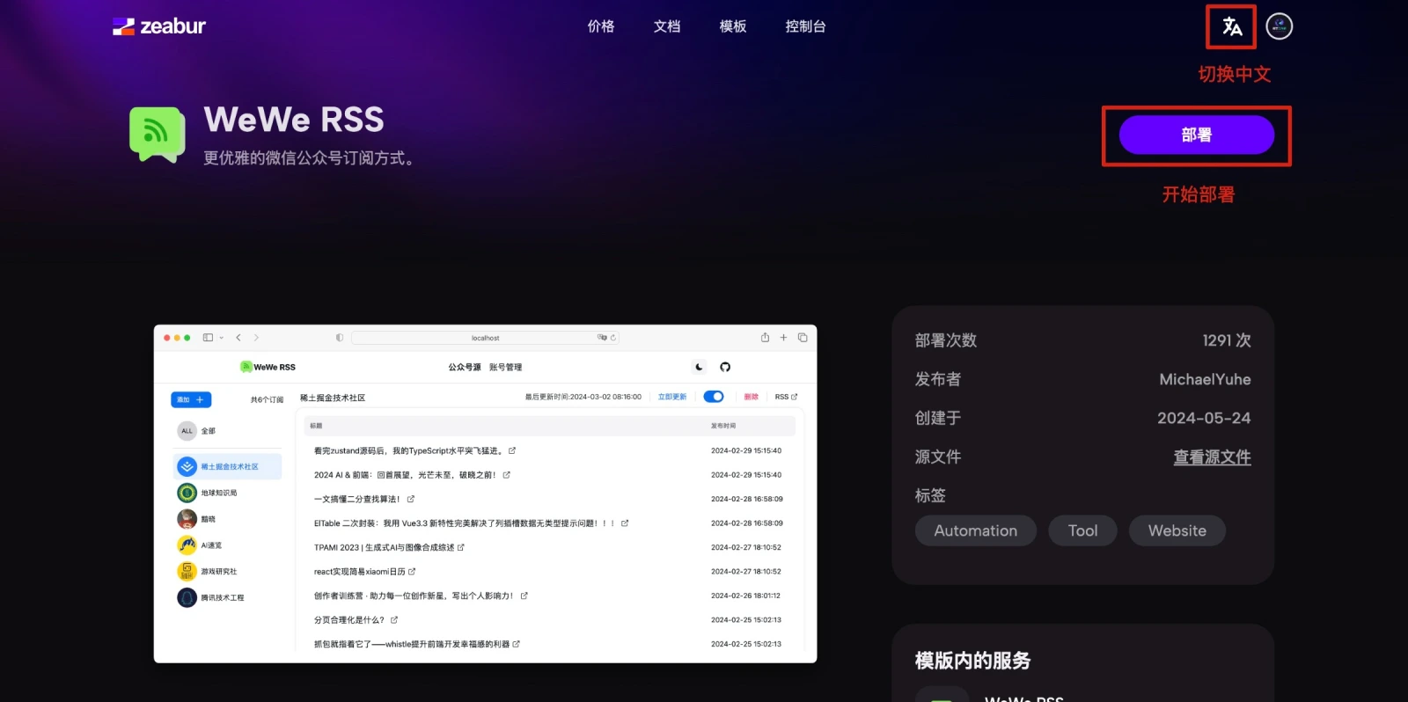This screenshot has height=702, width=1408.
Task: Click the localhost address bar in the preview
Action: tap(485, 338)
